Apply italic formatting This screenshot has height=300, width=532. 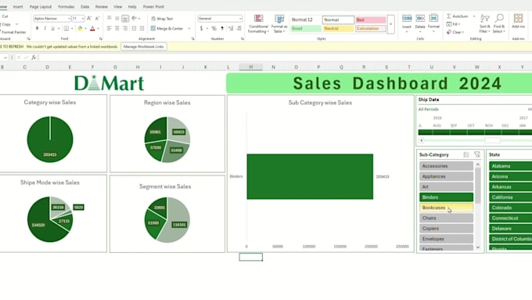coord(45,28)
